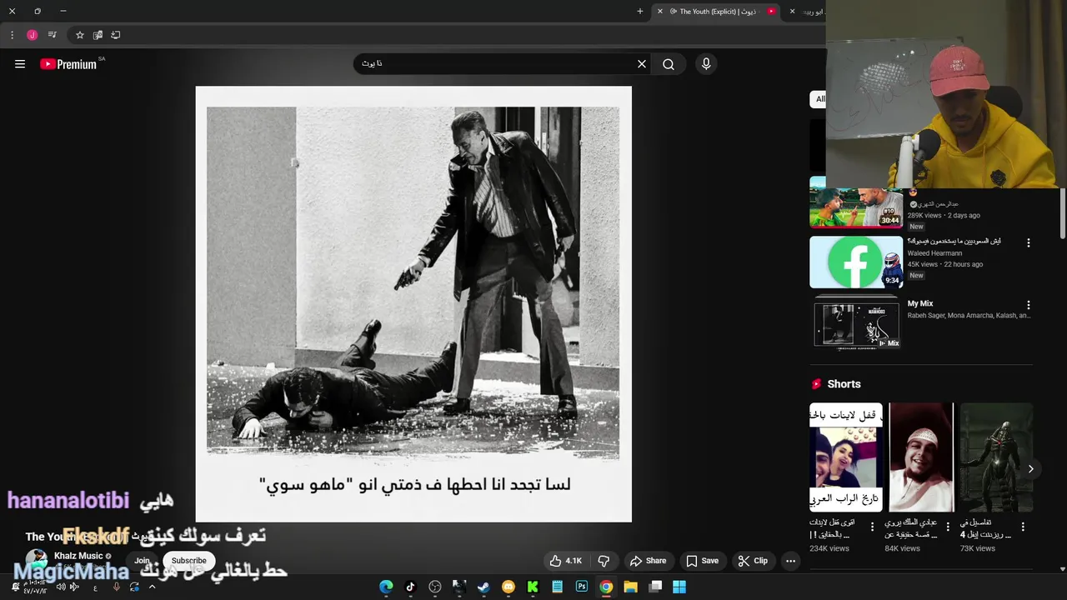Open more actions ellipsis under video
Screen dimensions: 1067x600
tap(790, 561)
